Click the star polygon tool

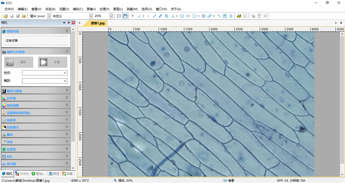pos(231,16)
